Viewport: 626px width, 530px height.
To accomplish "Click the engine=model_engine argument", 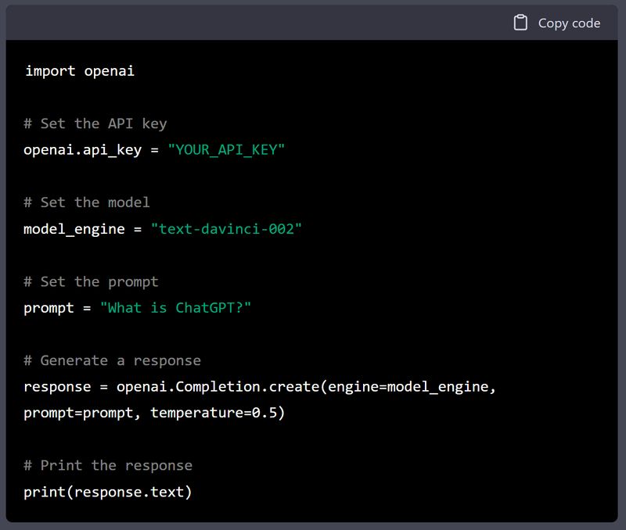I will (412, 387).
